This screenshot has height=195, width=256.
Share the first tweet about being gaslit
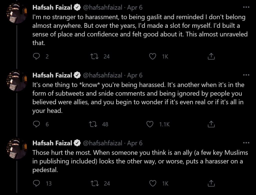(211, 57)
